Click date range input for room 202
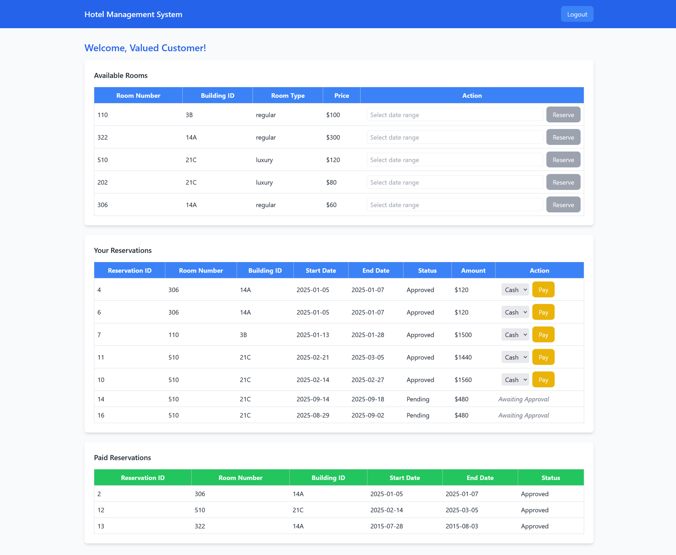Screen dimensions: 676x555 pyautogui.click(x=454, y=182)
